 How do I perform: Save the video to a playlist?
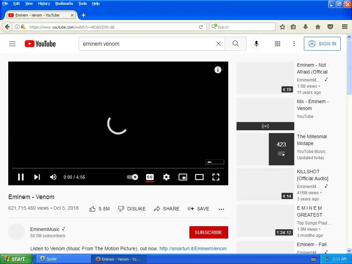[x=198, y=209]
